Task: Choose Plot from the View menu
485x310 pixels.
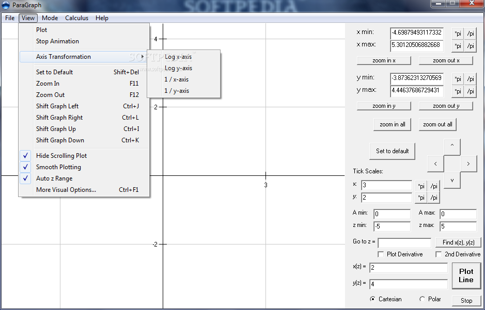Action: (84, 30)
